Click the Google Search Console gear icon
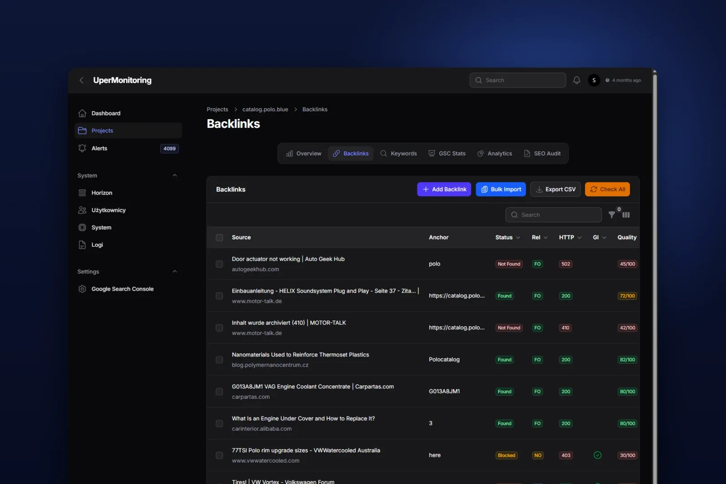Image resolution: width=726 pixels, height=484 pixels. [x=82, y=289]
